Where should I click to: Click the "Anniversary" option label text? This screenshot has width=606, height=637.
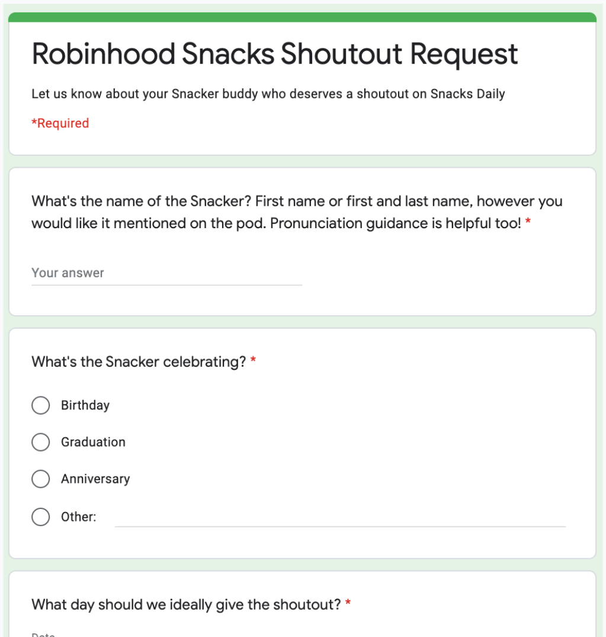(x=95, y=479)
